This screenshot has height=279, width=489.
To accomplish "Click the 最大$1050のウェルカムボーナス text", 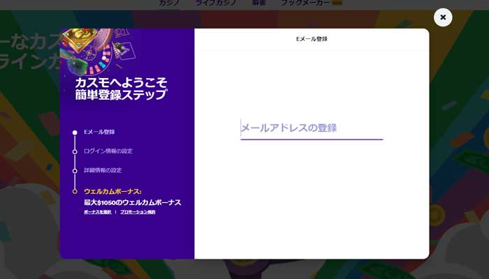I will coord(133,202).
